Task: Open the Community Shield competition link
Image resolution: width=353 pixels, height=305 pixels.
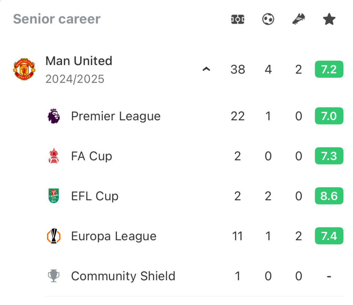Action: [123, 276]
